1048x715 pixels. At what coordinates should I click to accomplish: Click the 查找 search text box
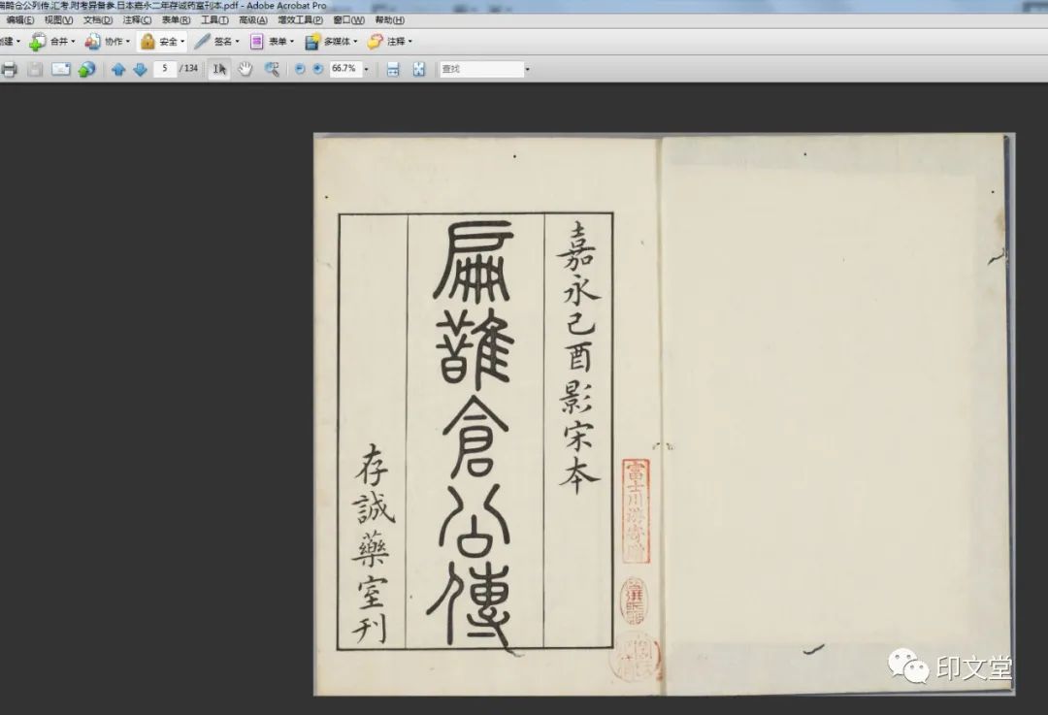(x=480, y=69)
